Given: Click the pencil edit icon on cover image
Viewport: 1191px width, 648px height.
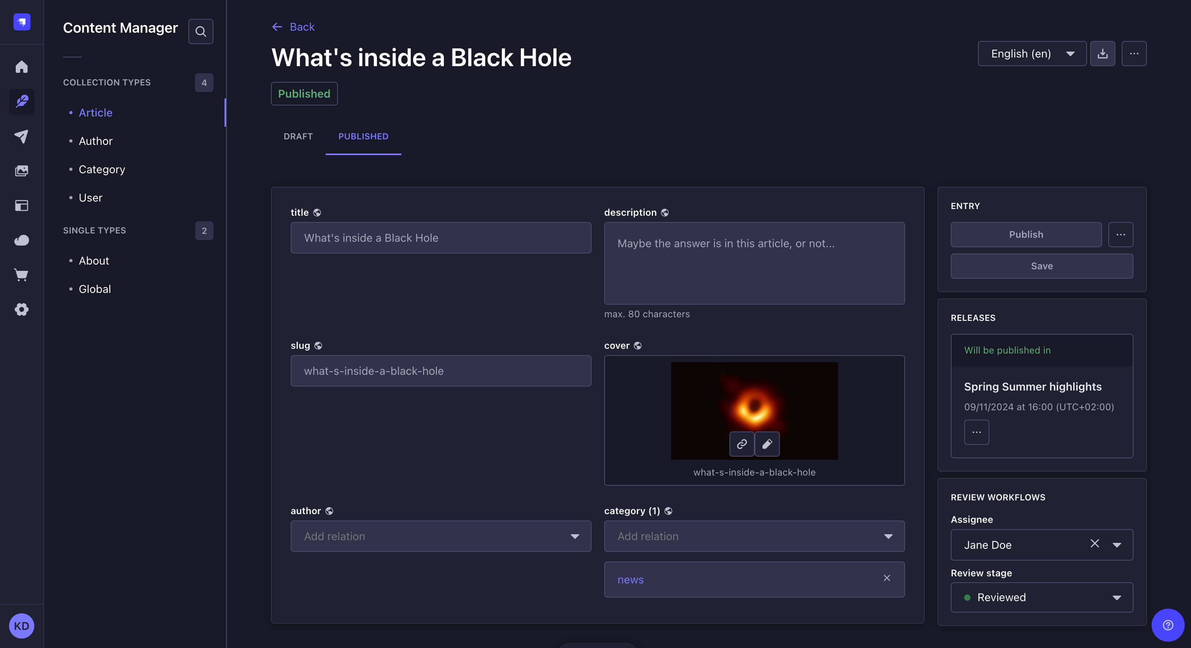Looking at the screenshot, I should [x=766, y=444].
